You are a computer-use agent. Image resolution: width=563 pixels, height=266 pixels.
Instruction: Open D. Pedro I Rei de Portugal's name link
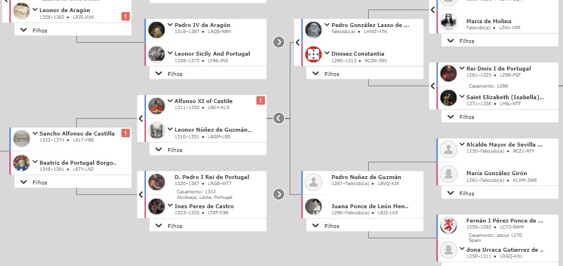[212, 177]
